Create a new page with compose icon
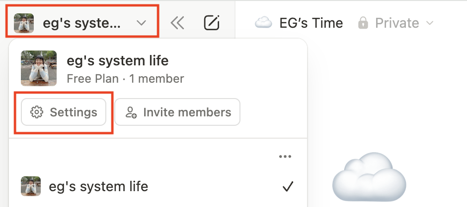 pyautogui.click(x=212, y=23)
